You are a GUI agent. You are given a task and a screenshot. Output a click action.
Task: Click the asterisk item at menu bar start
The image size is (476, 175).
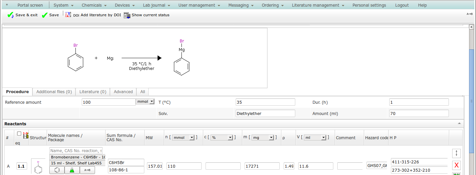(x=7, y=5)
